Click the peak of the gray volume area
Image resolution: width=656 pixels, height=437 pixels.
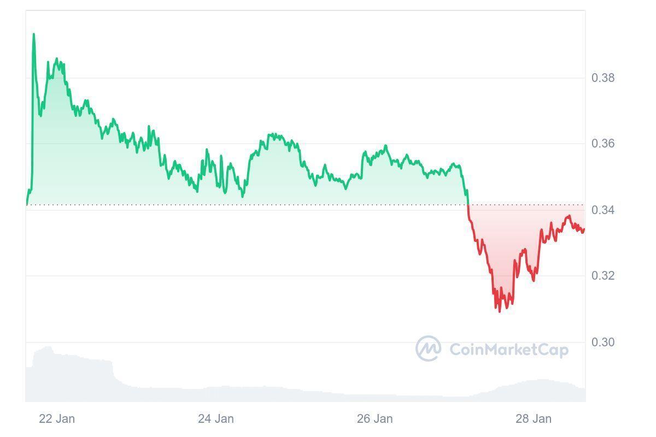coord(48,347)
